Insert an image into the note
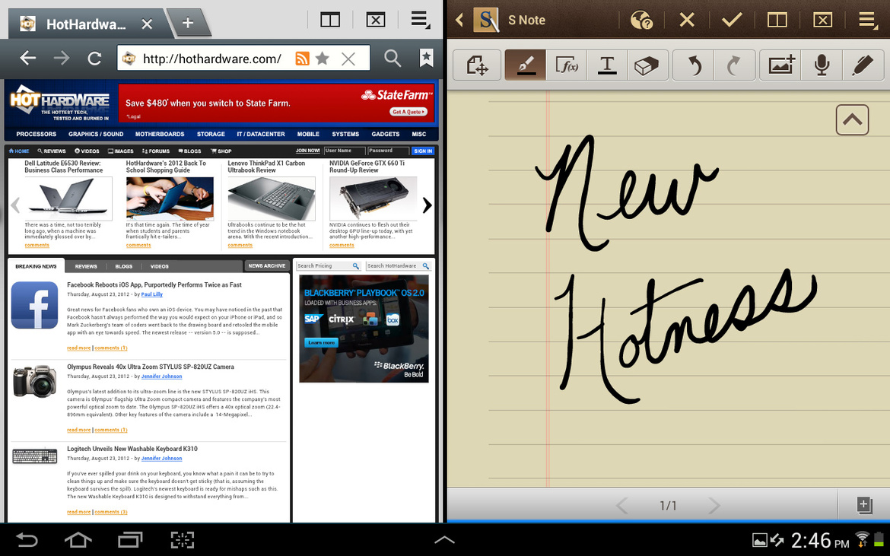890x556 pixels. coord(780,65)
